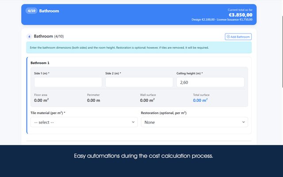Click the chevron arrow on Tile material select
Image resolution: width=283 pixels, height=177 pixels.
133,122
